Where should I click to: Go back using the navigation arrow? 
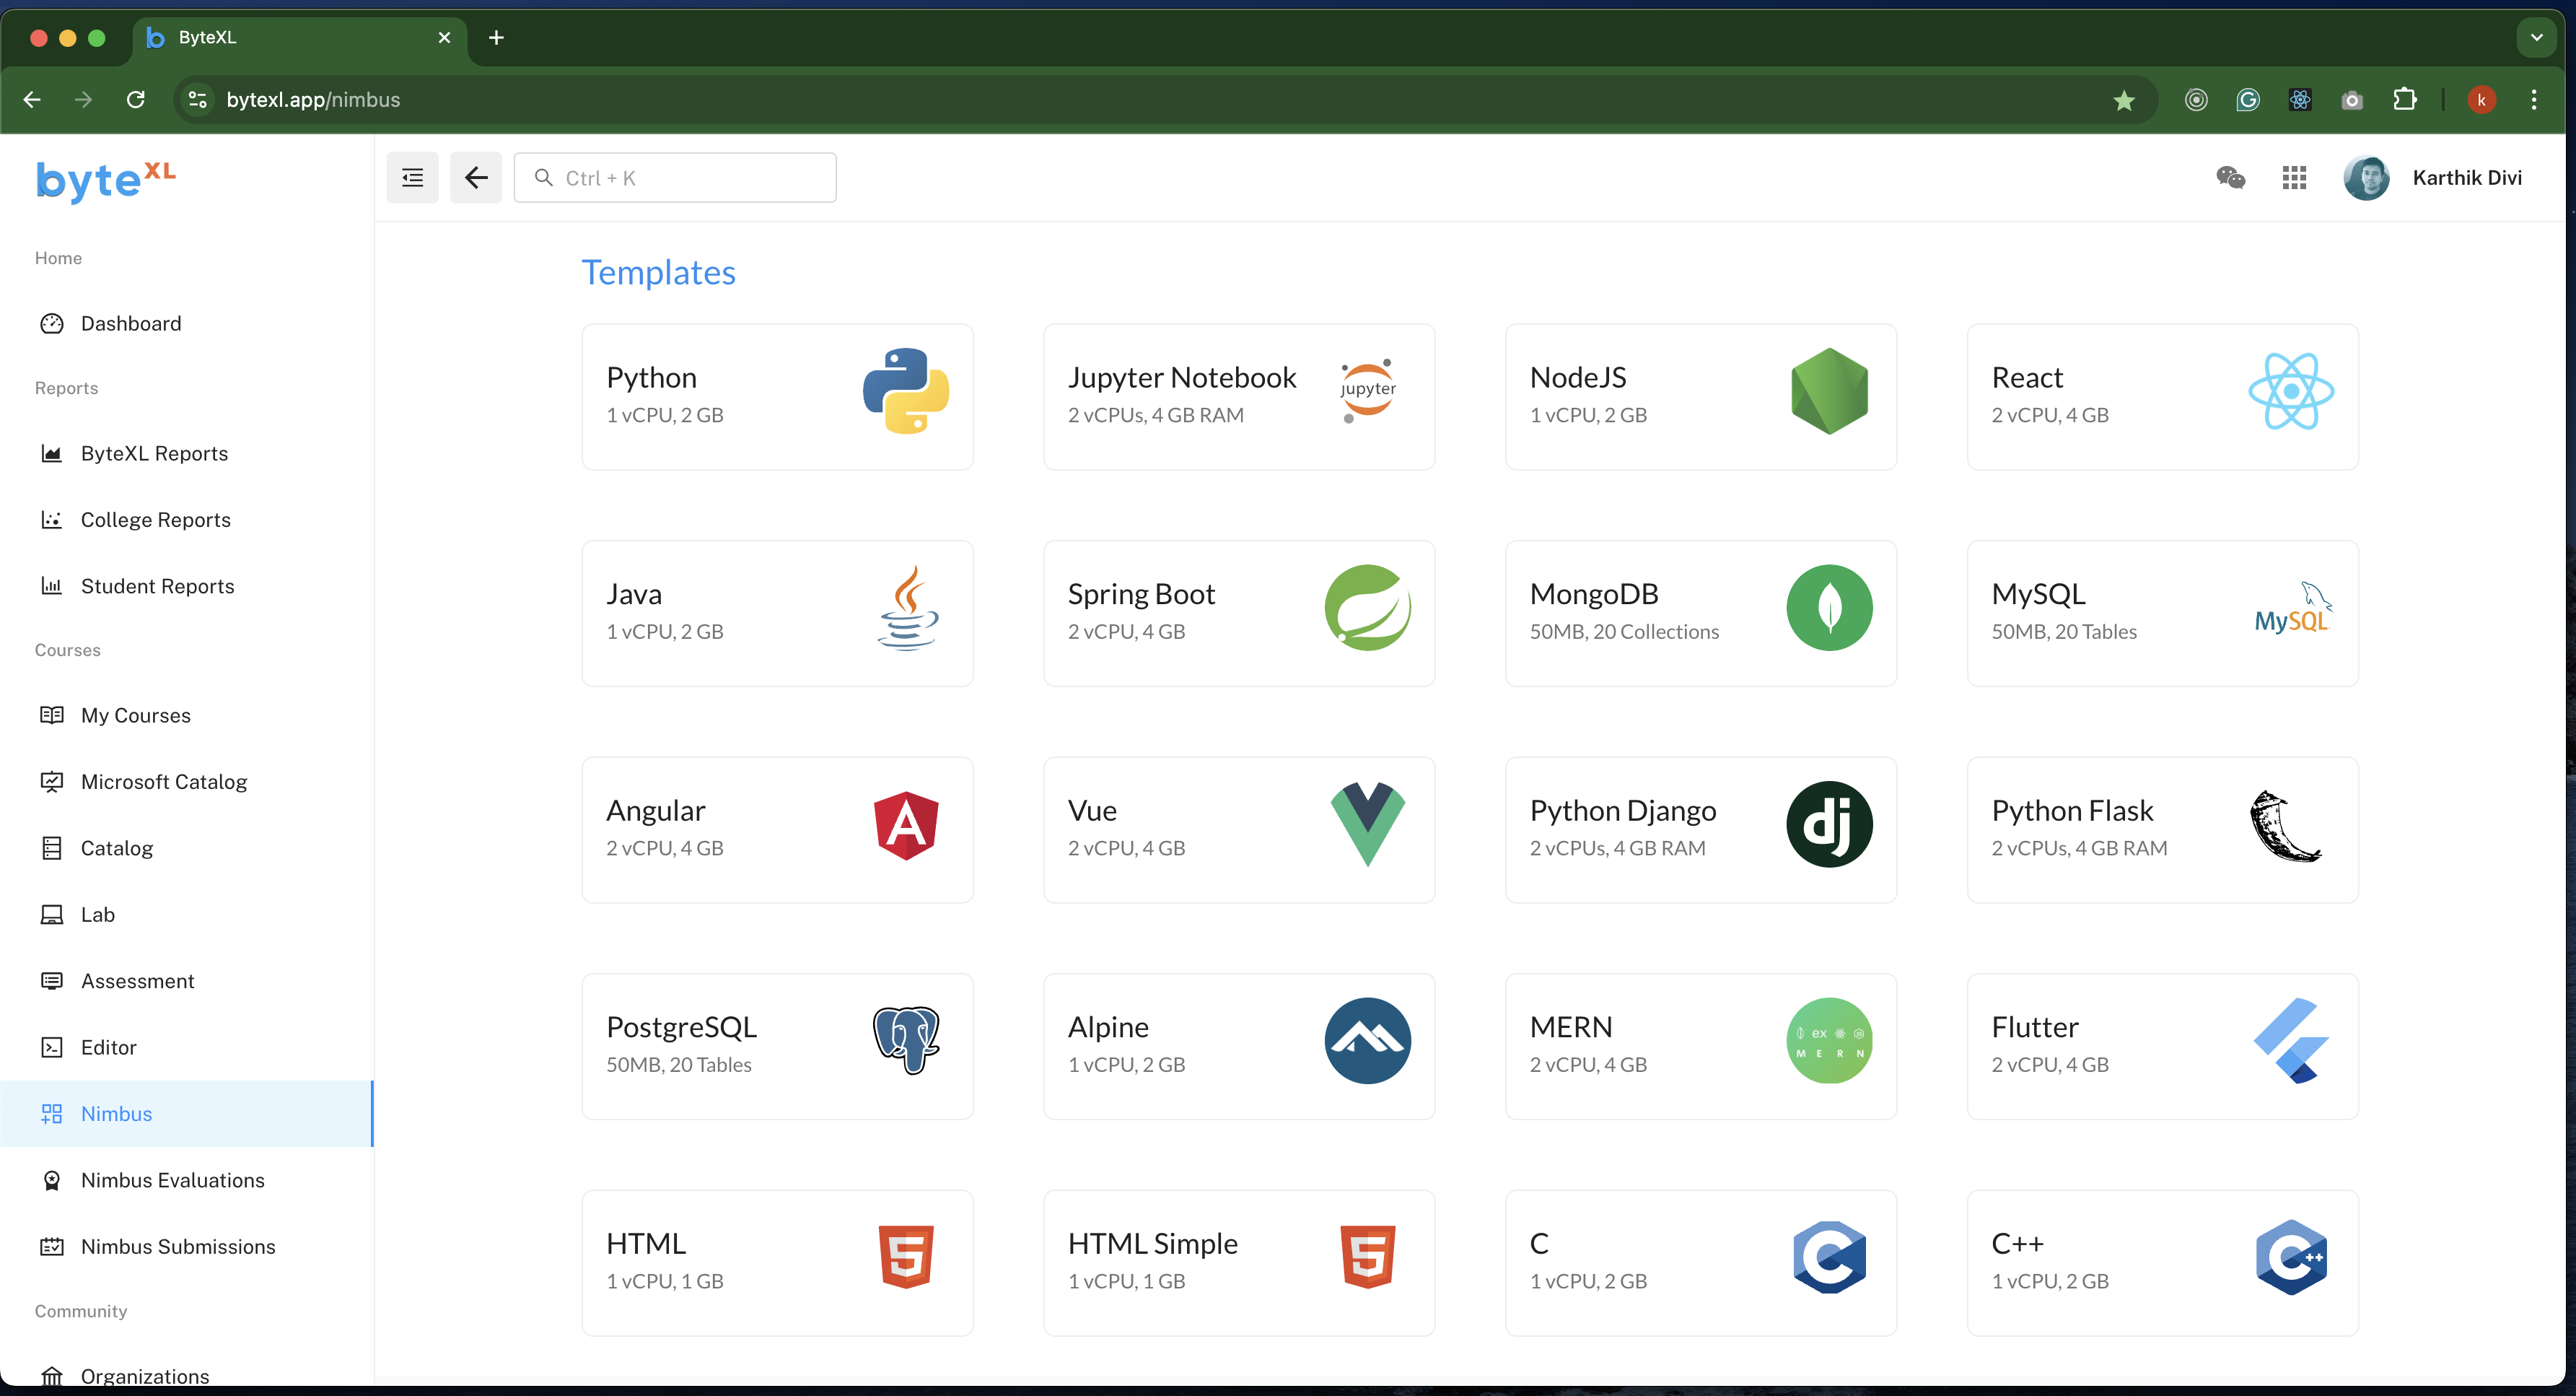[x=476, y=177]
